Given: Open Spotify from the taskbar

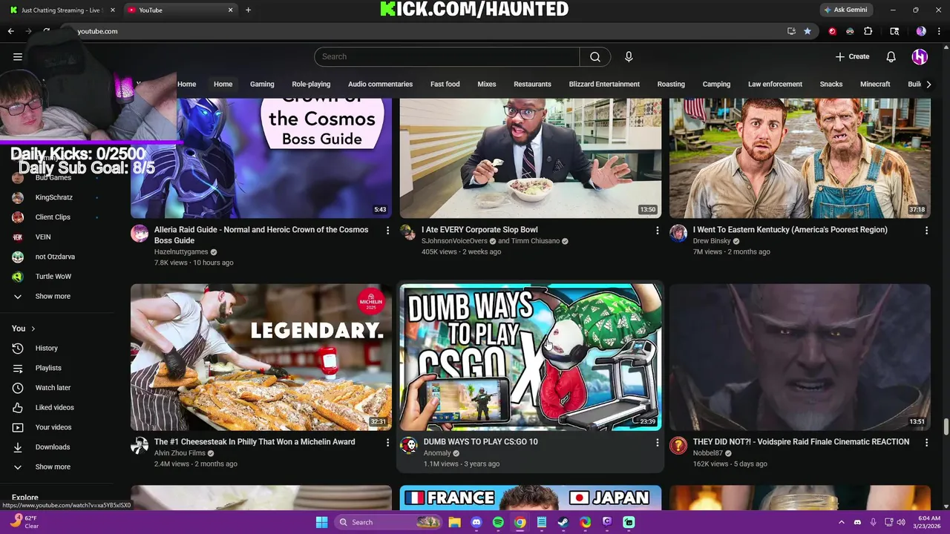Looking at the screenshot, I should pos(498,522).
